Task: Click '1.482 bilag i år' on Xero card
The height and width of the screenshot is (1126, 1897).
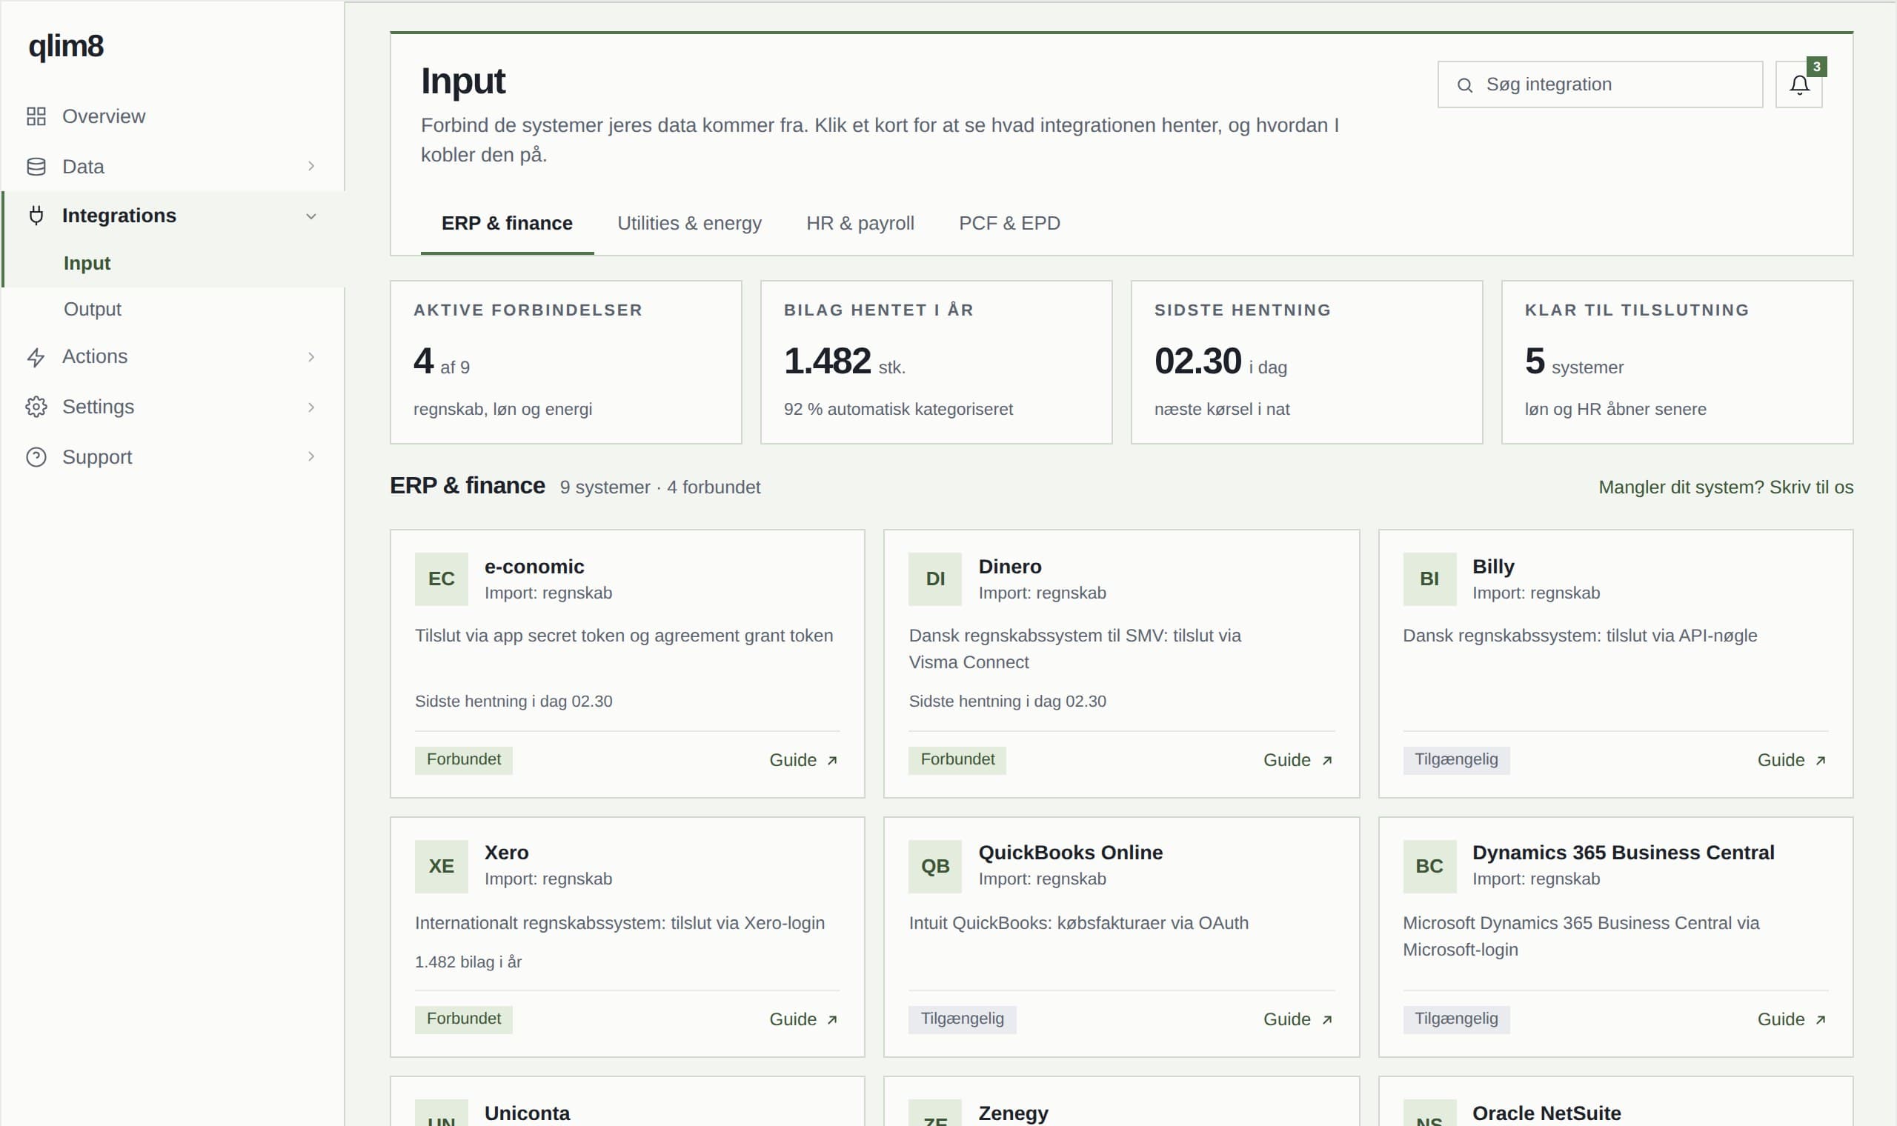Action: point(468,962)
